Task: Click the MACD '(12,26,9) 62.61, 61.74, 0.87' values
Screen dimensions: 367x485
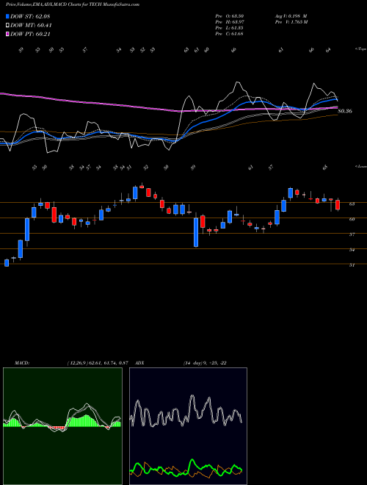Action: (98, 363)
